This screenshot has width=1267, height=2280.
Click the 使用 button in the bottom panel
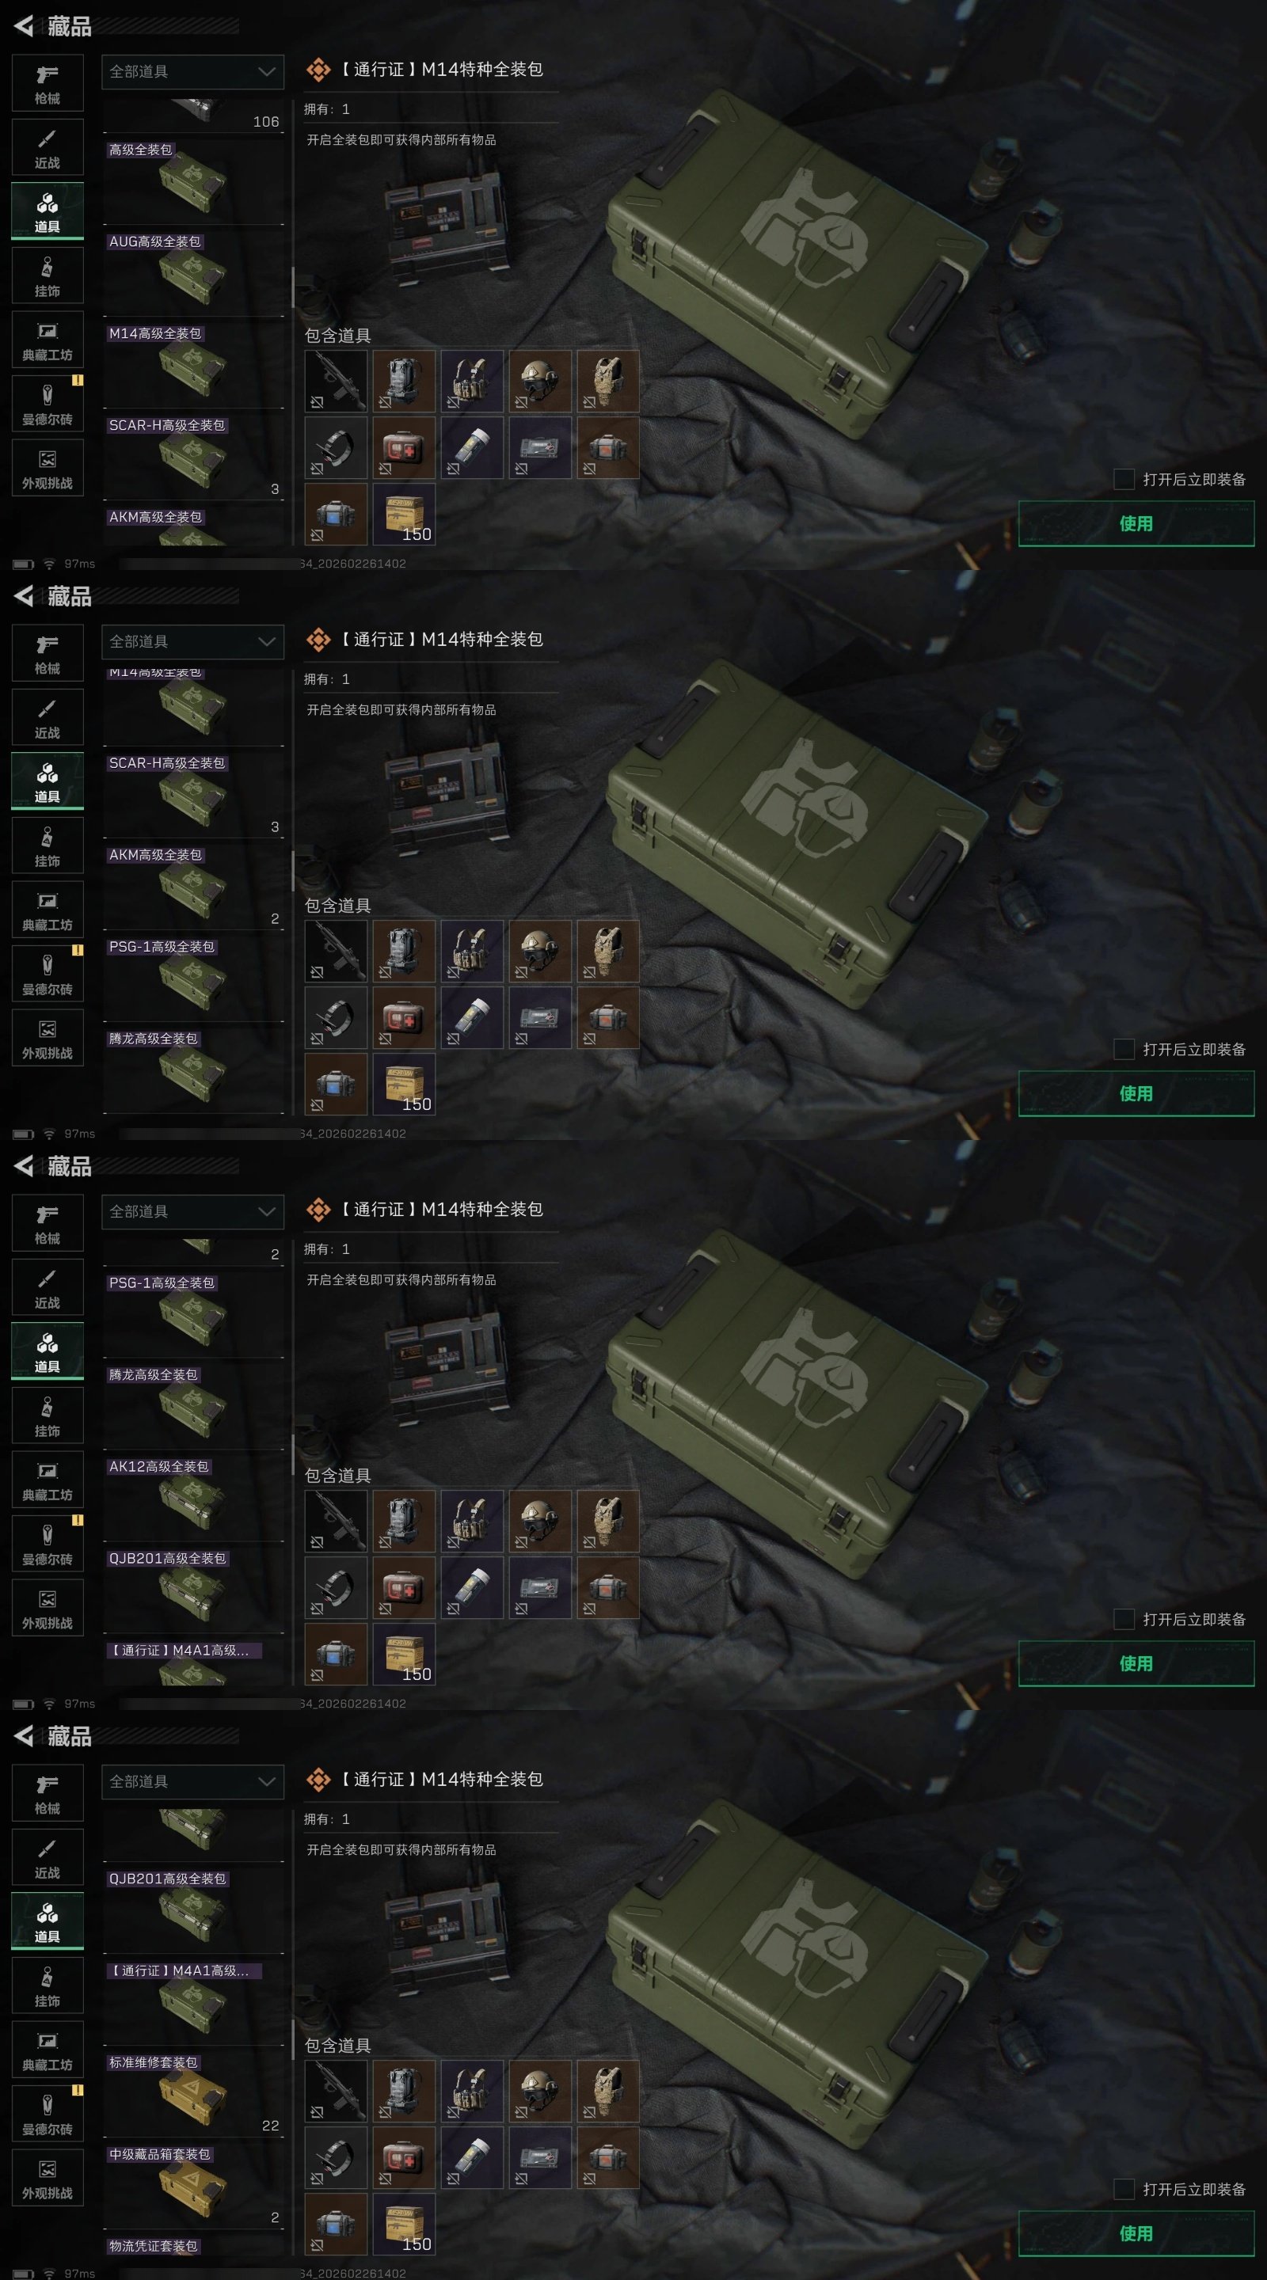[x=1136, y=2233]
